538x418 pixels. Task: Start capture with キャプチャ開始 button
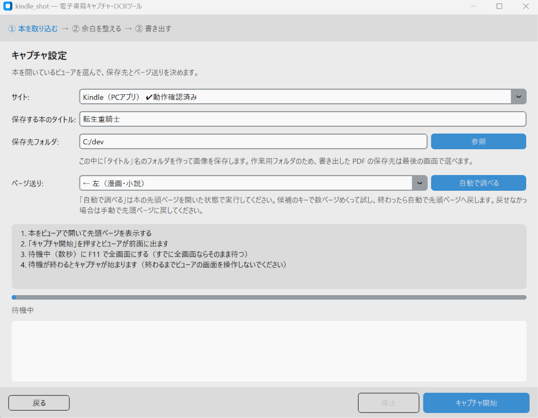coord(476,403)
